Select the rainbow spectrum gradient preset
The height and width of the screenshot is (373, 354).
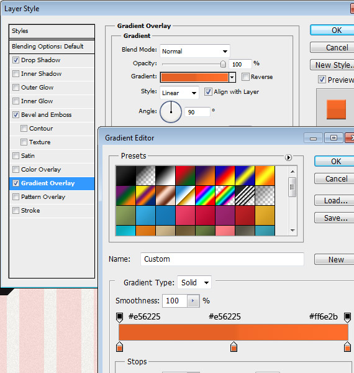pyautogui.click(x=206, y=196)
